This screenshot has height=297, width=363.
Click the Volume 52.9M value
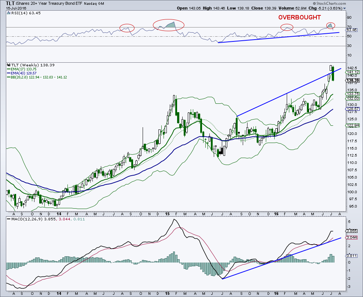pyautogui.click(x=292, y=8)
